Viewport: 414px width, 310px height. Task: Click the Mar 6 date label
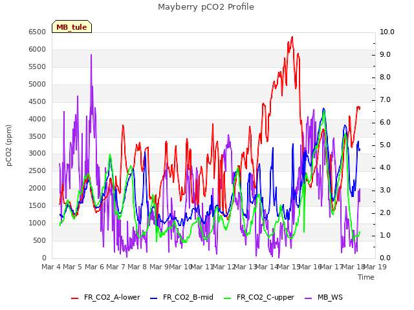[x=94, y=267]
